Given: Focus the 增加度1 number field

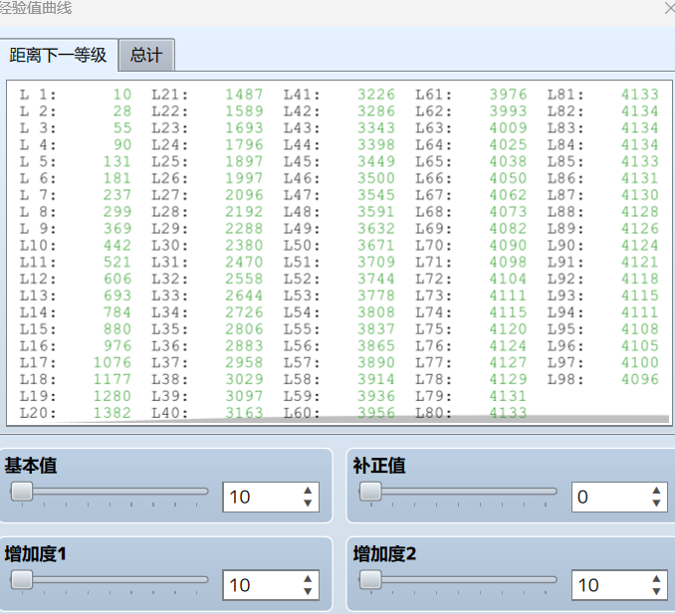Looking at the screenshot, I should (x=271, y=585).
